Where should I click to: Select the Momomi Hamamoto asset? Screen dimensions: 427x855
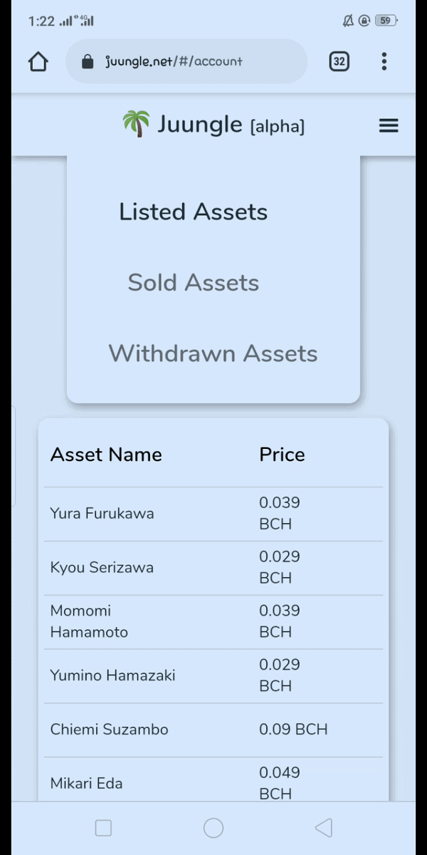213,622
